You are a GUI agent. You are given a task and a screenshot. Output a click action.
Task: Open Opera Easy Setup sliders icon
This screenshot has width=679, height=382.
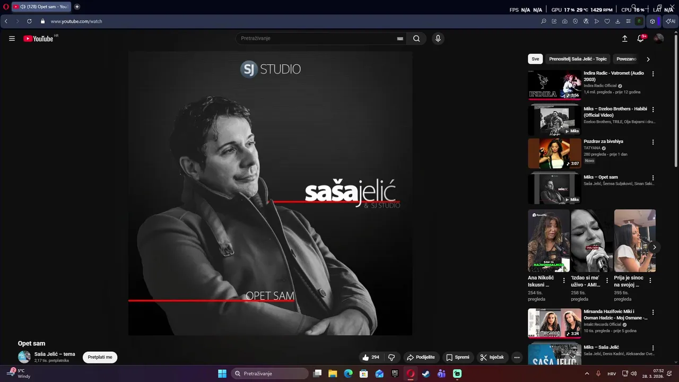pyautogui.click(x=628, y=21)
